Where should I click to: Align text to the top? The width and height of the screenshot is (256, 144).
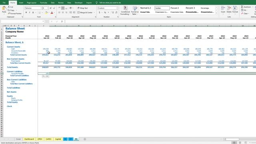click(59, 8)
